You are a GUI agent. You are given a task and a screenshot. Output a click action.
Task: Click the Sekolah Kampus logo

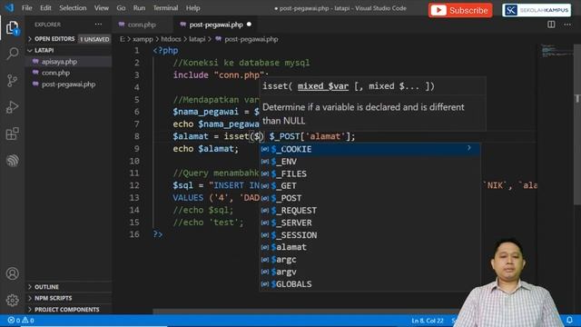(537, 10)
